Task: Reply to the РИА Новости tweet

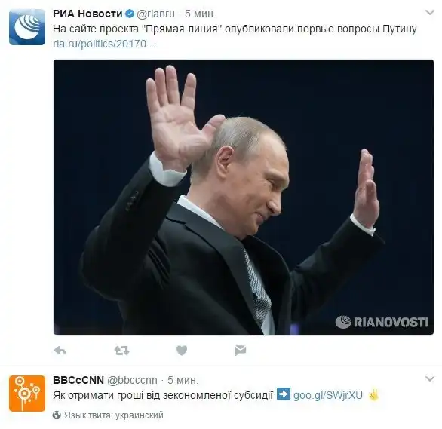Action: point(60,351)
